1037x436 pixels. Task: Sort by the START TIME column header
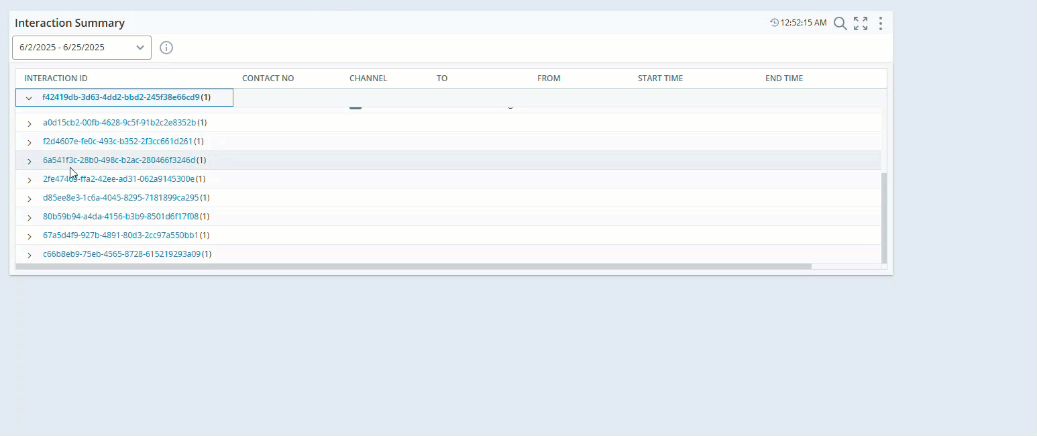click(x=660, y=78)
